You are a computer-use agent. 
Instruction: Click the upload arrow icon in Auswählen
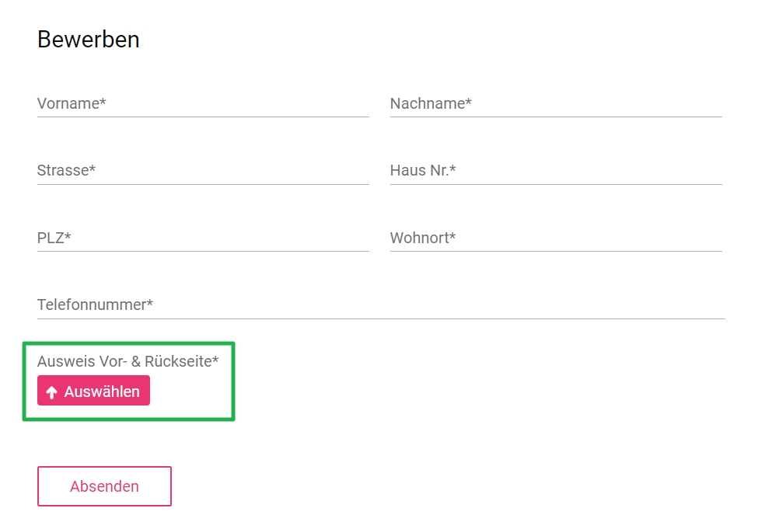tap(52, 392)
